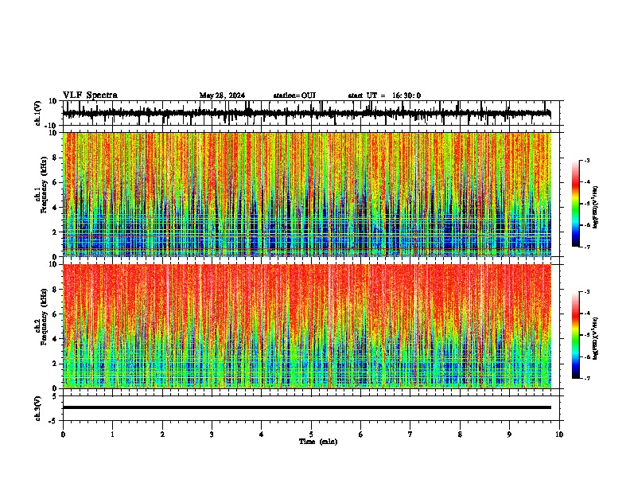
Task: Click the time axis tick label "5"
Action: tap(311, 434)
